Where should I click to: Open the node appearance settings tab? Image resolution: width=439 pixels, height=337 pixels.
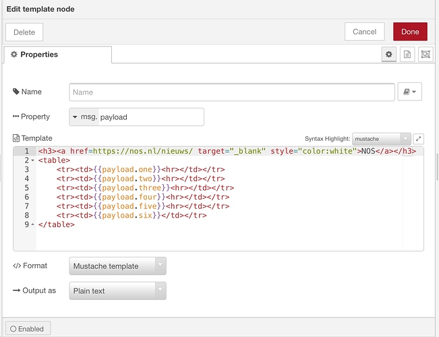pos(425,54)
